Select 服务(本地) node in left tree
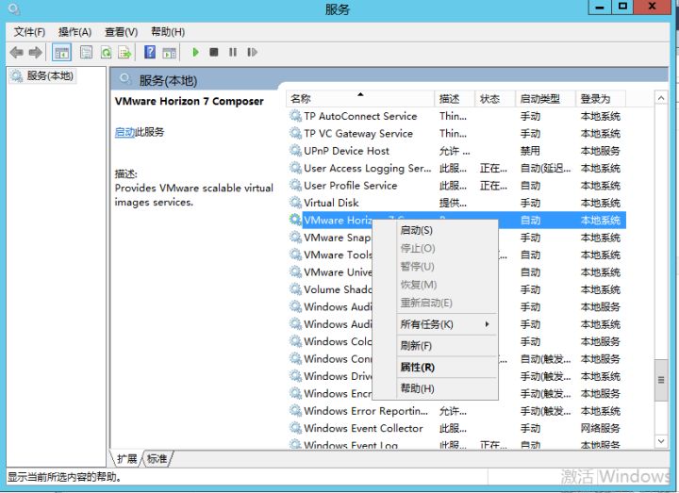679x493 pixels. (x=42, y=76)
